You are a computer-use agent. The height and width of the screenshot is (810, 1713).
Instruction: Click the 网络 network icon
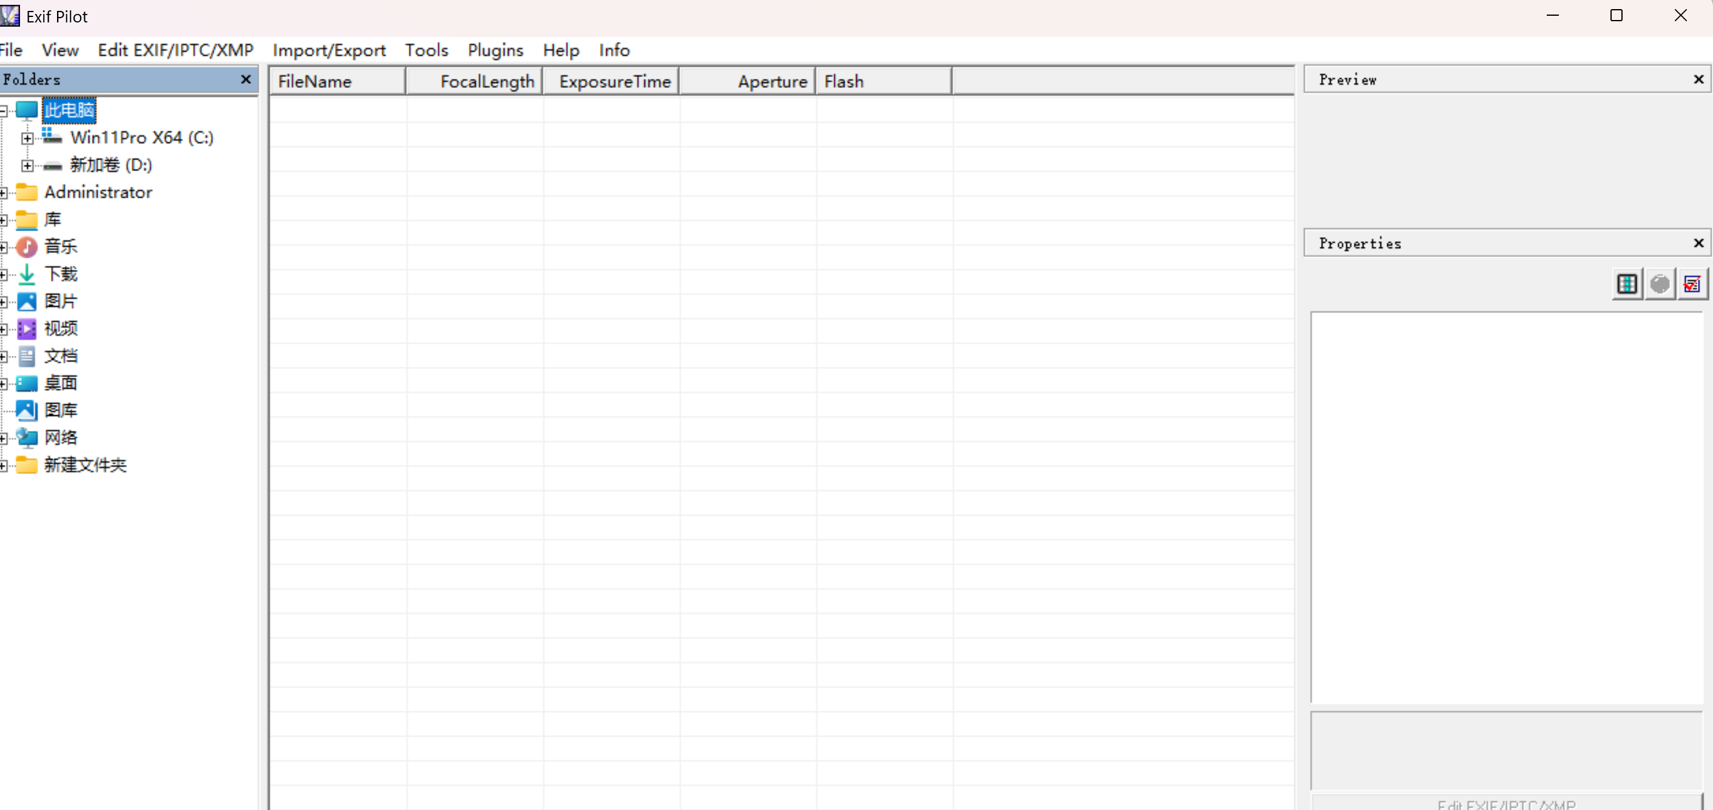(x=27, y=438)
